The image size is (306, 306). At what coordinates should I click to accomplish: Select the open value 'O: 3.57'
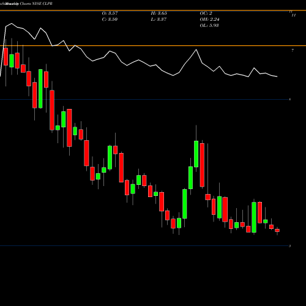click(x=110, y=13)
